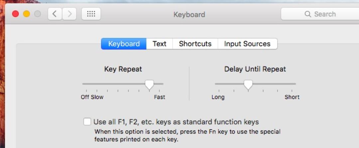Click the yellow minimize window button

26,14
